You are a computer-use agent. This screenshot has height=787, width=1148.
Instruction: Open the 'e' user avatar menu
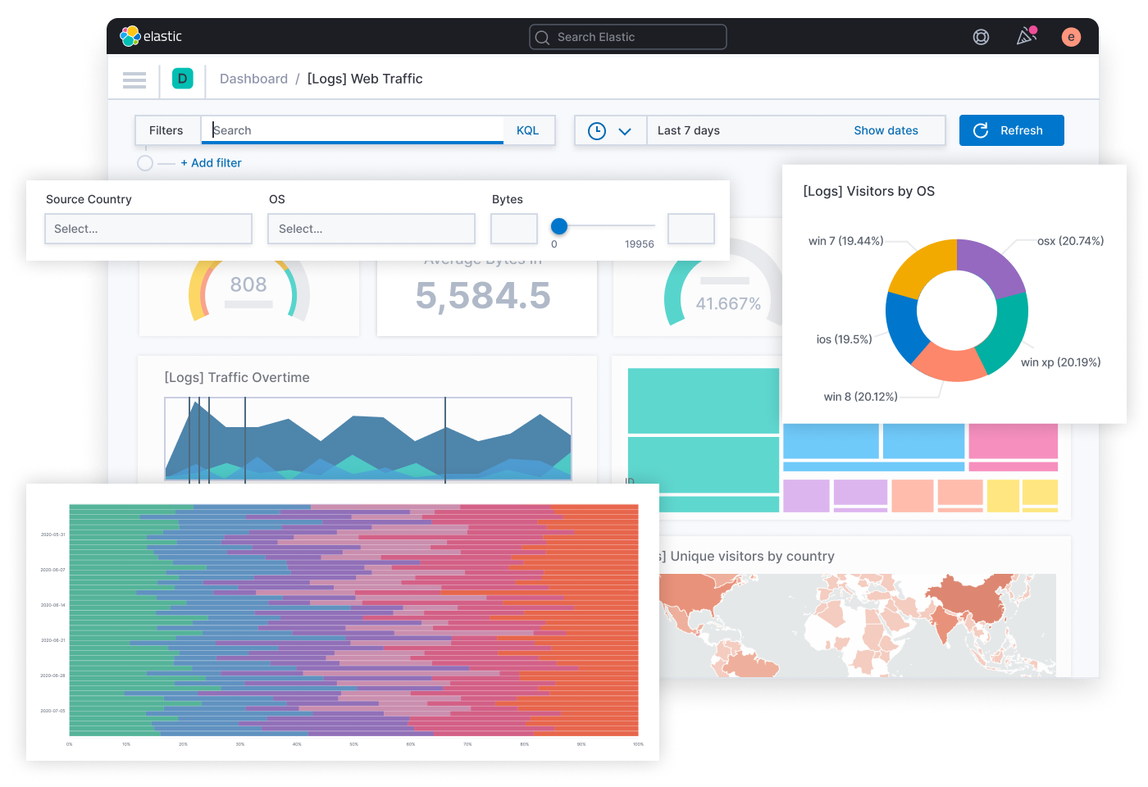tap(1071, 37)
